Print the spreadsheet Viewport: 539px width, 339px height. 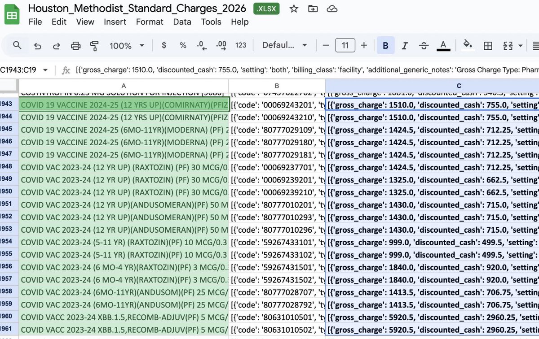tap(75, 45)
